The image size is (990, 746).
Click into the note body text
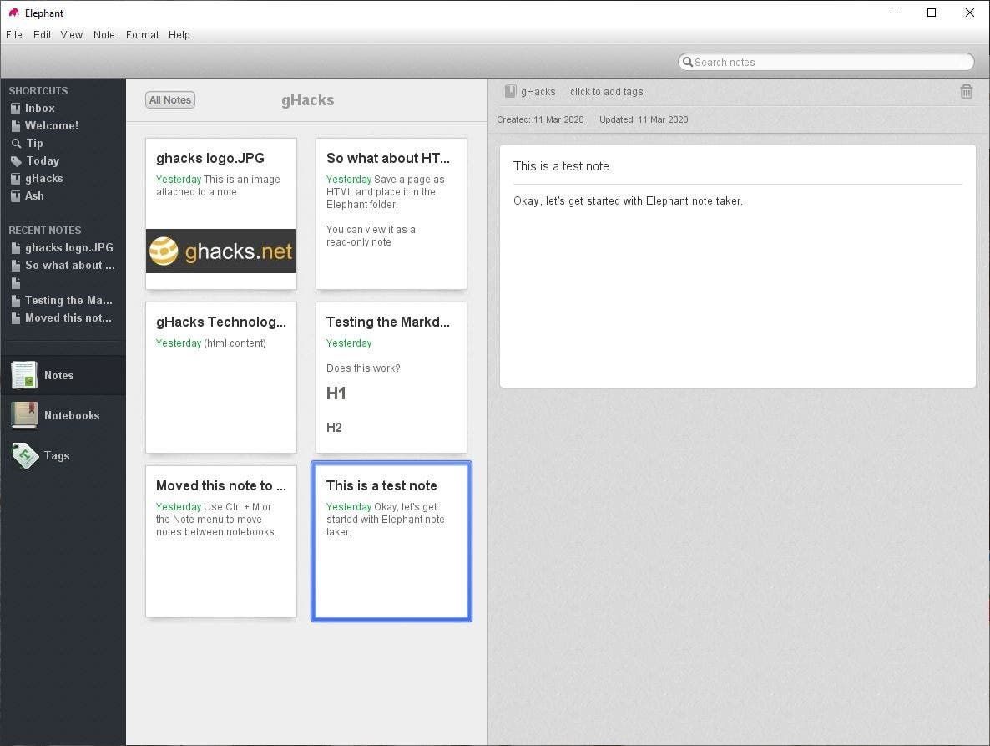628,200
